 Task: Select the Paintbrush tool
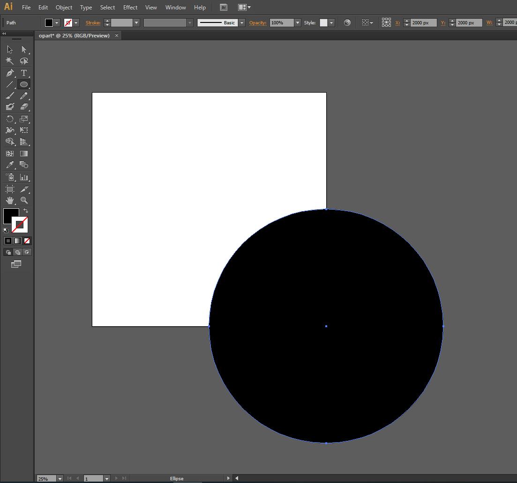pos(9,96)
